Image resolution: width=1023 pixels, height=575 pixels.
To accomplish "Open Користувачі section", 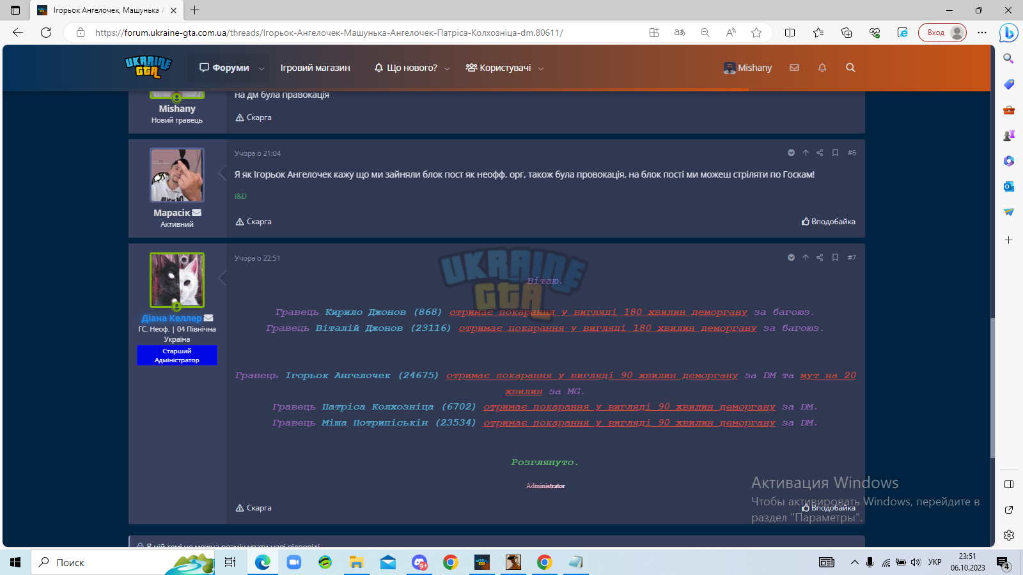I will (498, 68).
